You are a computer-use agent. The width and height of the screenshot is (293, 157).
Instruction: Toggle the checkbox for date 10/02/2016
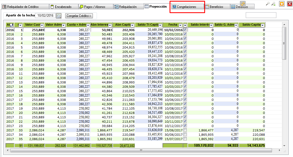click(185, 30)
